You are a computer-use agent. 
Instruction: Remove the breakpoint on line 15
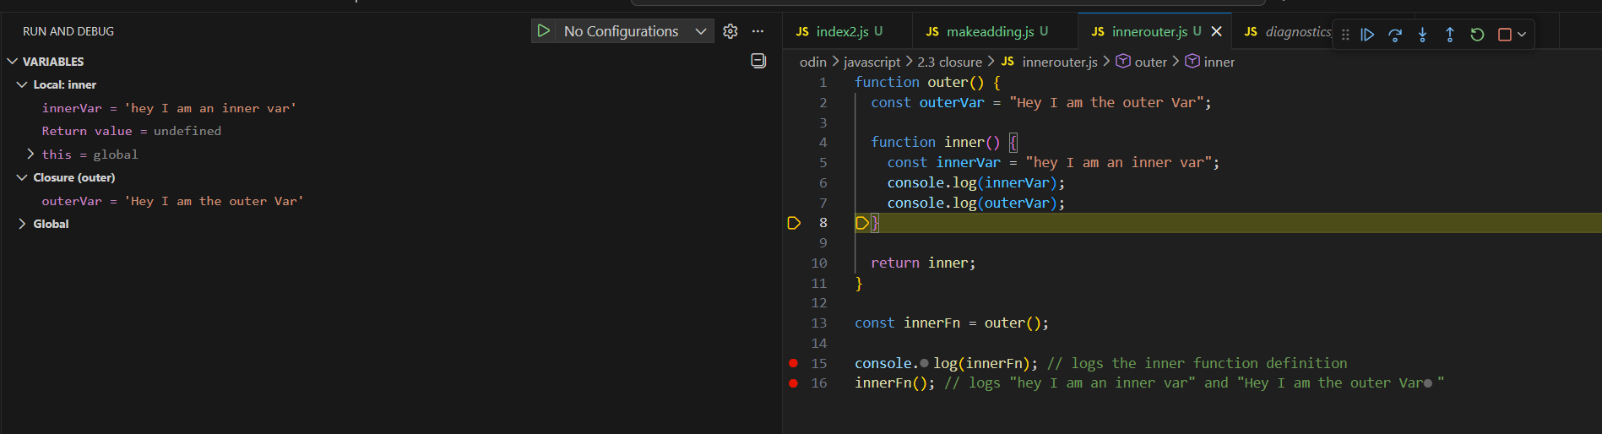pyautogui.click(x=794, y=363)
